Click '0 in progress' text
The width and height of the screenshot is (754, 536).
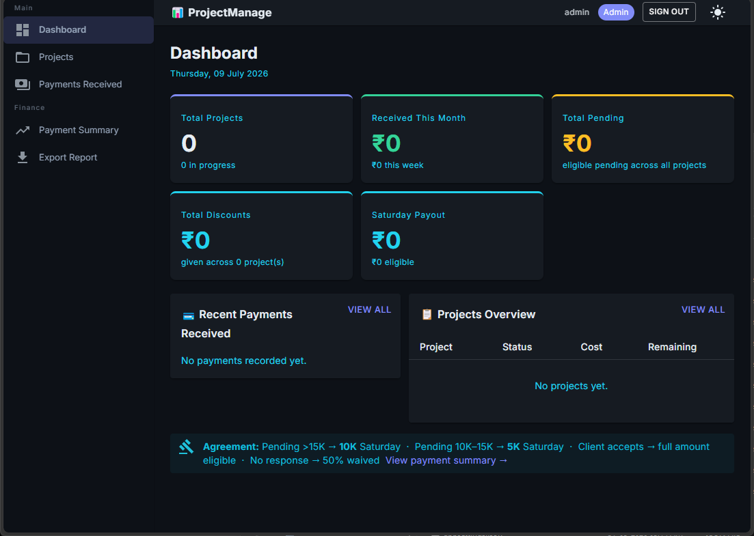click(x=208, y=165)
